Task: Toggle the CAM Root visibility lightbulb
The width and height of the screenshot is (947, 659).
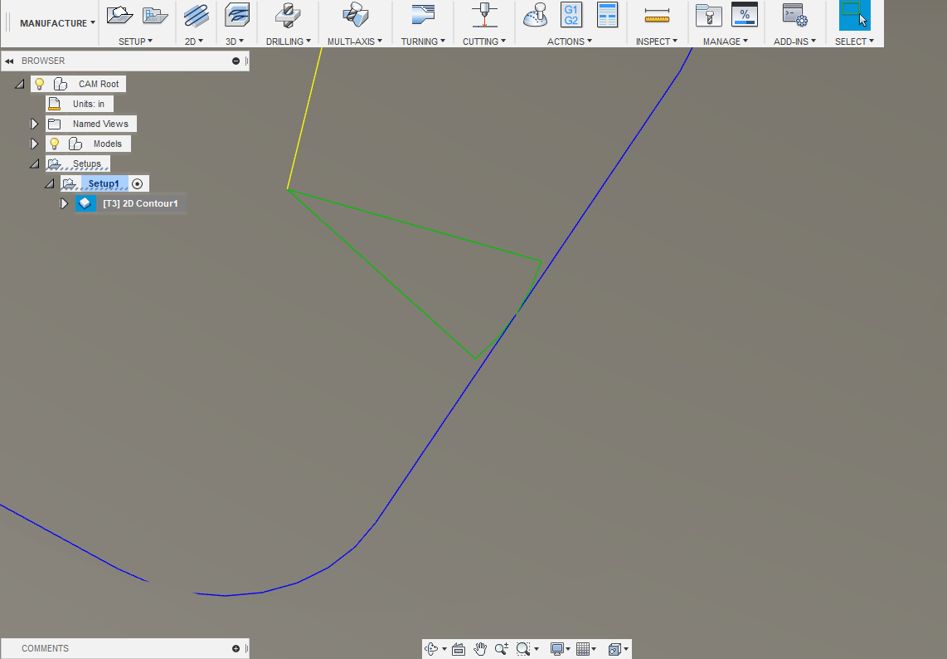Action: click(x=39, y=84)
